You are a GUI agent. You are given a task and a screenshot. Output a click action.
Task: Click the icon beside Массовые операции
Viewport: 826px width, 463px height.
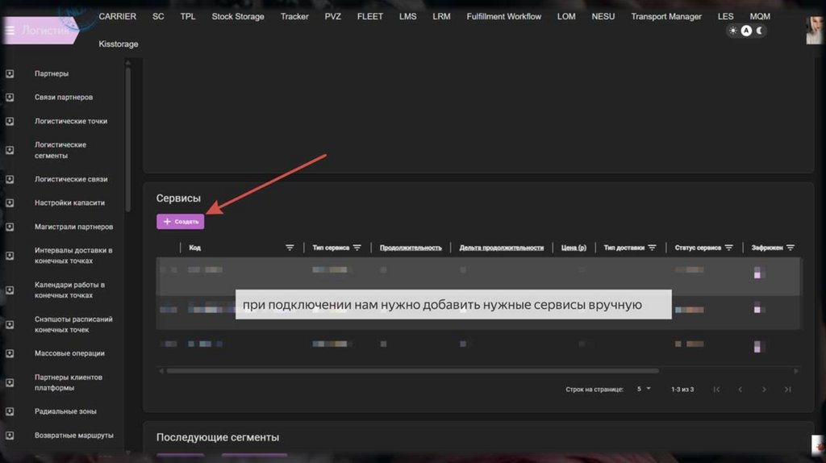(x=10, y=353)
